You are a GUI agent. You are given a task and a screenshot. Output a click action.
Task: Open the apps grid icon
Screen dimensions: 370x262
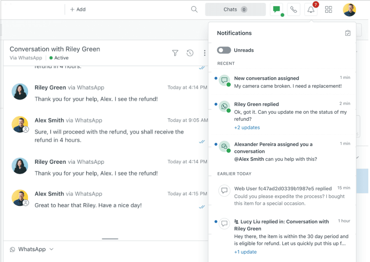point(328,9)
